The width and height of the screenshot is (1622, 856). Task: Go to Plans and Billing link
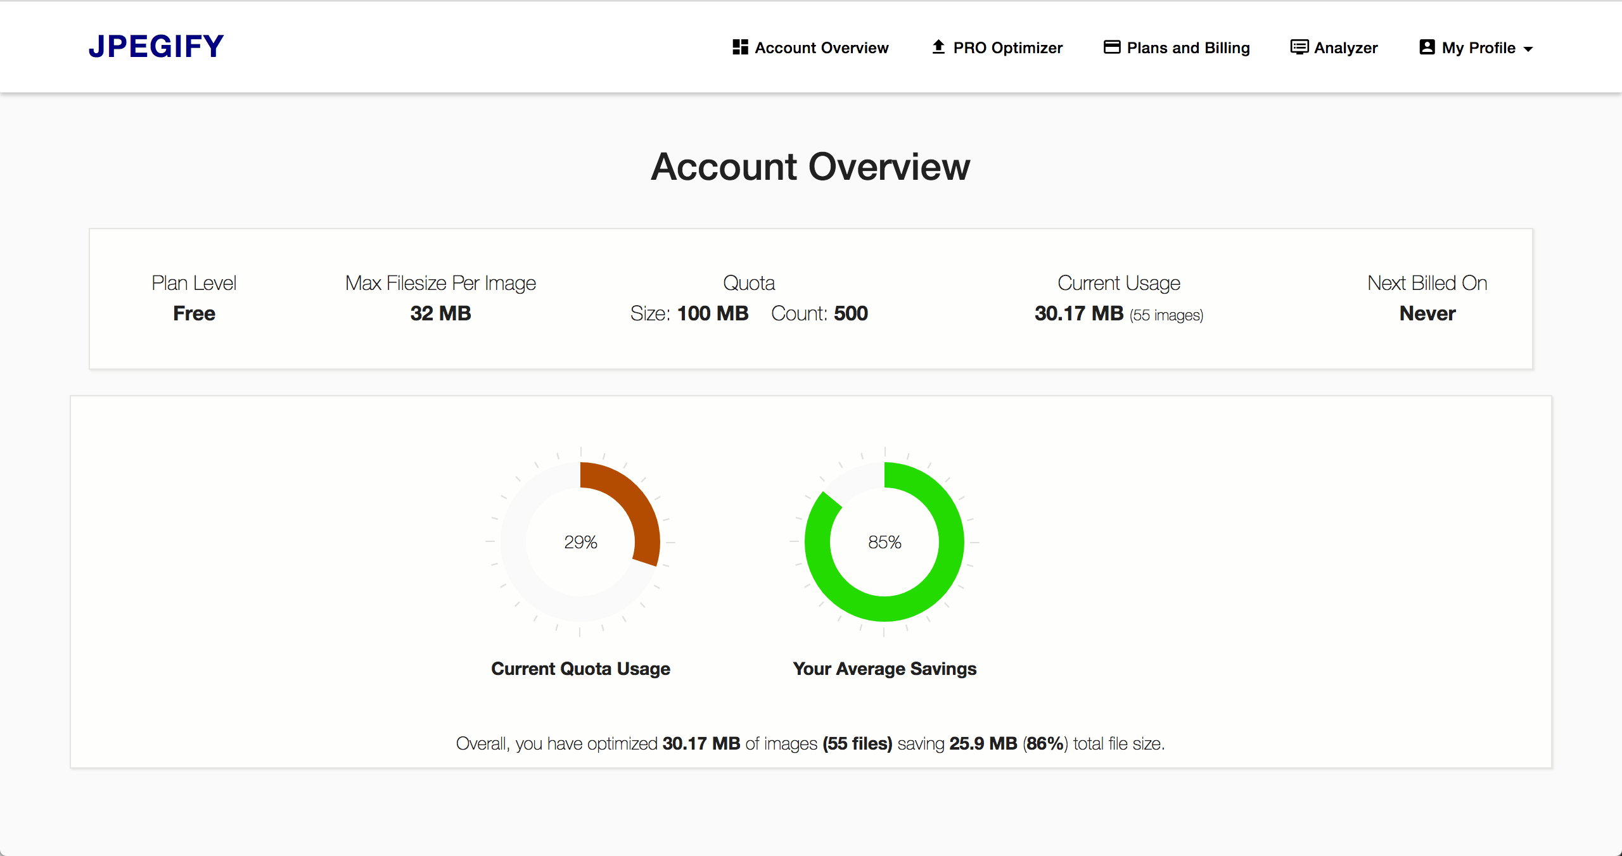pos(1188,48)
